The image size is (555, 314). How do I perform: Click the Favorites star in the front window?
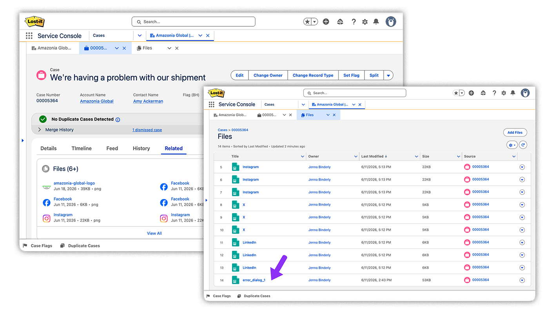456,93
